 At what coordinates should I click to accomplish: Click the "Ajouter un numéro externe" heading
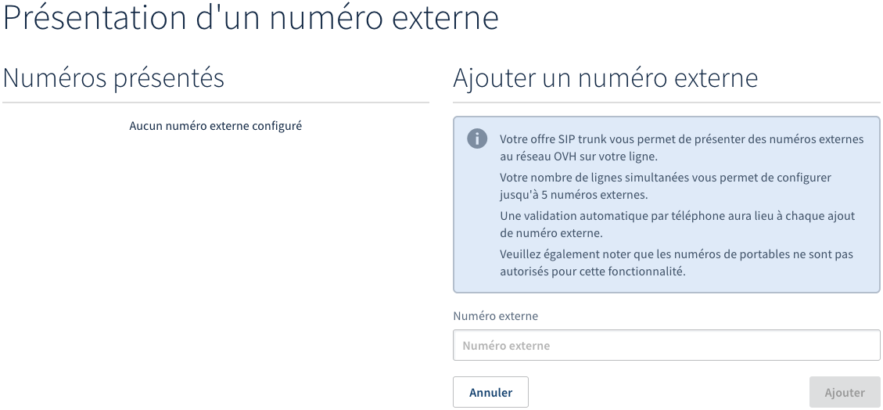pos(605,78)
